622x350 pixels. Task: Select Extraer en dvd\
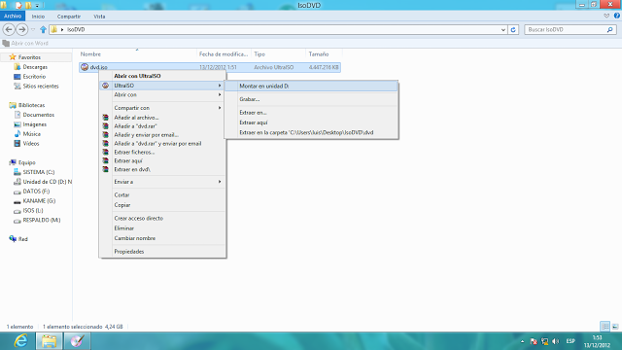[x=162, y=169]
